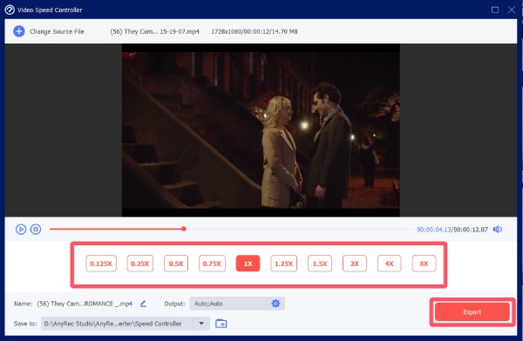Set speed to 0.125X
523x341 pixels.
(x=101, y=264)
